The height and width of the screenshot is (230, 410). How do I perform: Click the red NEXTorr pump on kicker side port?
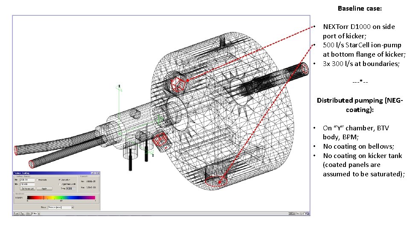pyautogui.click(x=179, y=85)
